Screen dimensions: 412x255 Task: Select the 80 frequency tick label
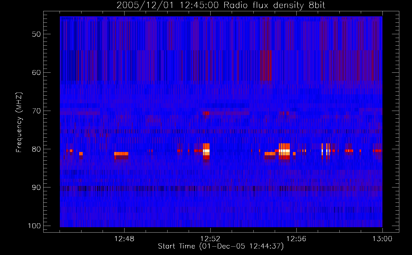click(36, 149)
